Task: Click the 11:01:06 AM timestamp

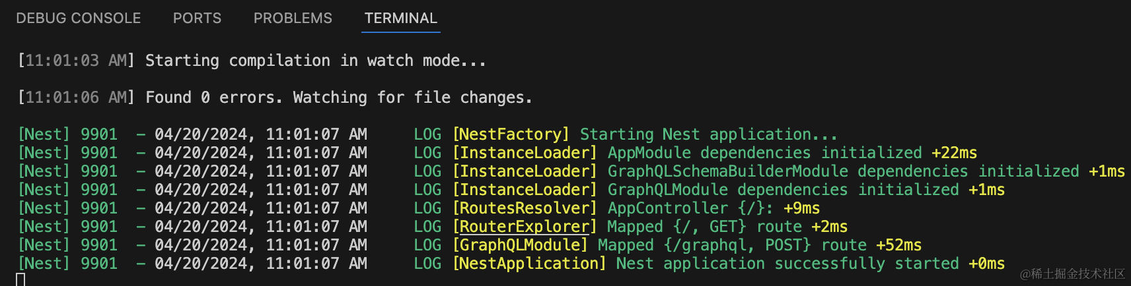Action: pos(76,98)
